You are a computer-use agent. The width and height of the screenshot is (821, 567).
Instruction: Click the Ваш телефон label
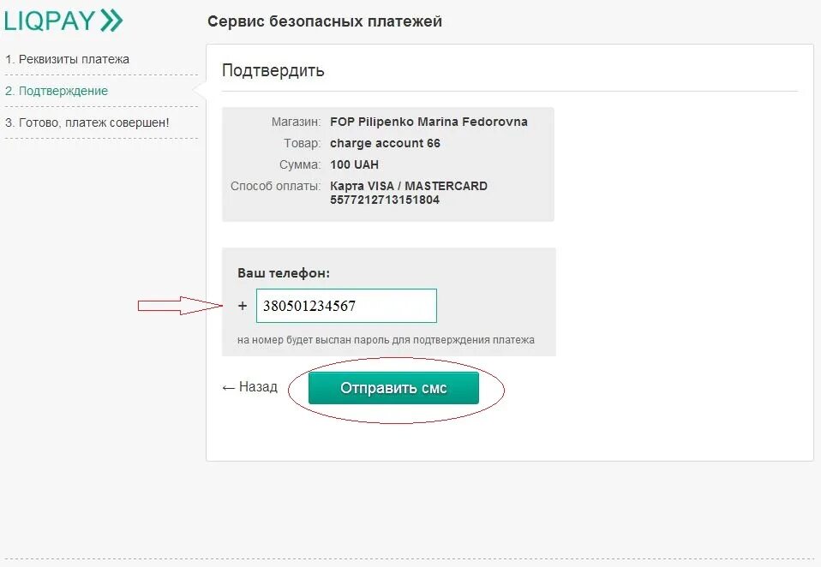284,272
